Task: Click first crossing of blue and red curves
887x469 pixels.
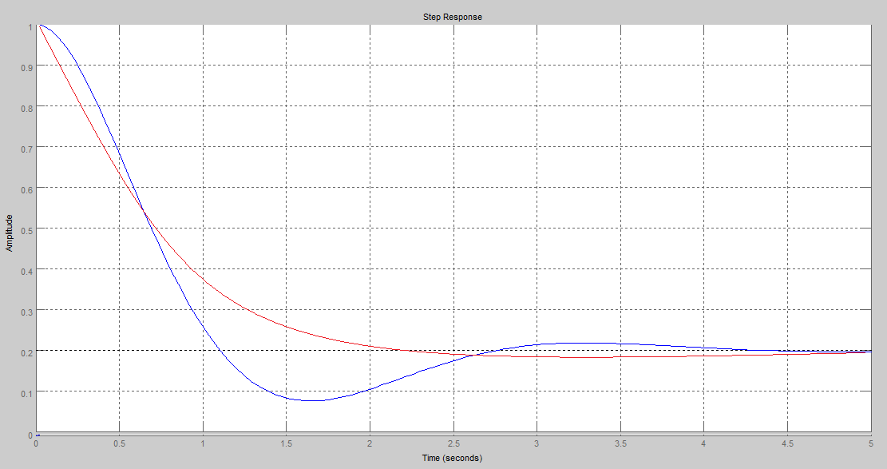Action: 145,212
